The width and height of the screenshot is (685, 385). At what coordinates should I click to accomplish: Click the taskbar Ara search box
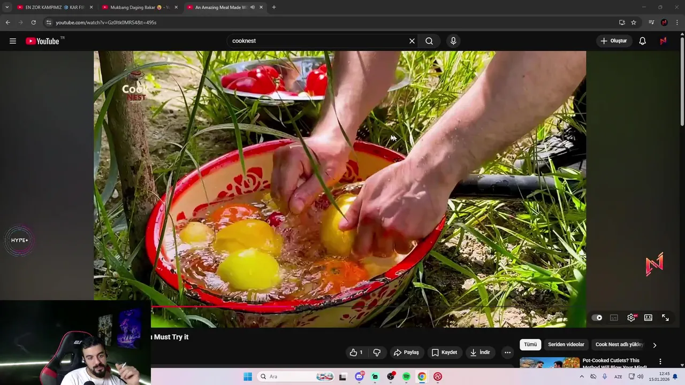click(x=296, y=376)
